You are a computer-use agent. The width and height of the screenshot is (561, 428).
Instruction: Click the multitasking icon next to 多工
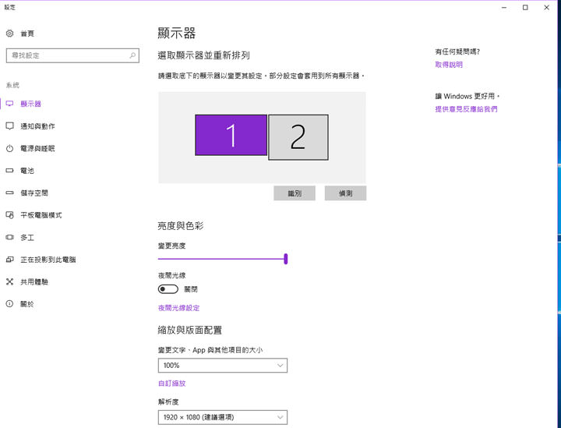click(x=9, y=237)
